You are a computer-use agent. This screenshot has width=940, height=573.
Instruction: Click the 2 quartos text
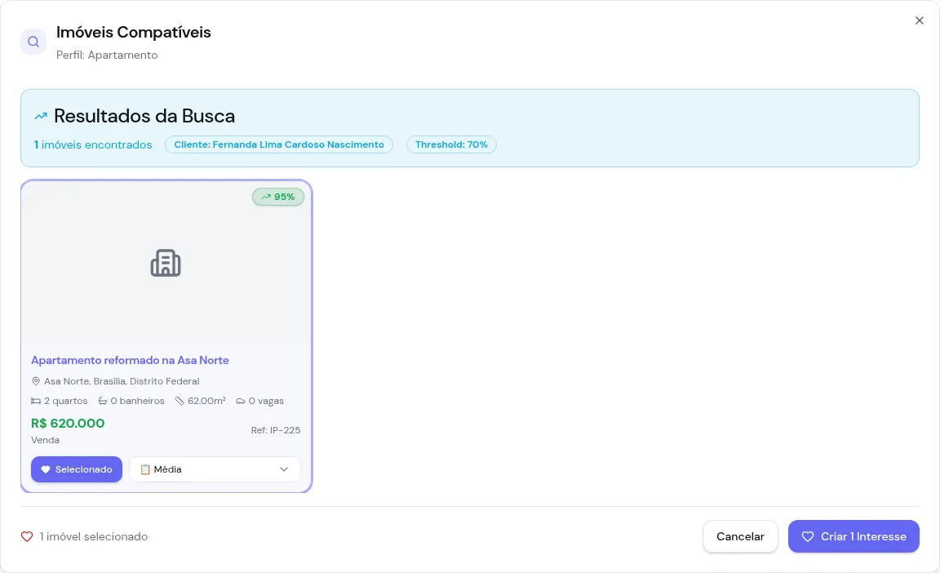coord(66,401)
